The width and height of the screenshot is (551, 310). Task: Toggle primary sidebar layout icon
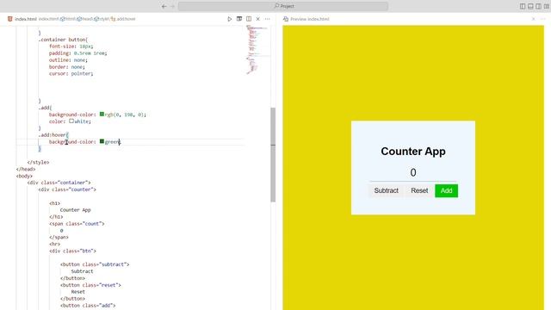pos(523,6)
